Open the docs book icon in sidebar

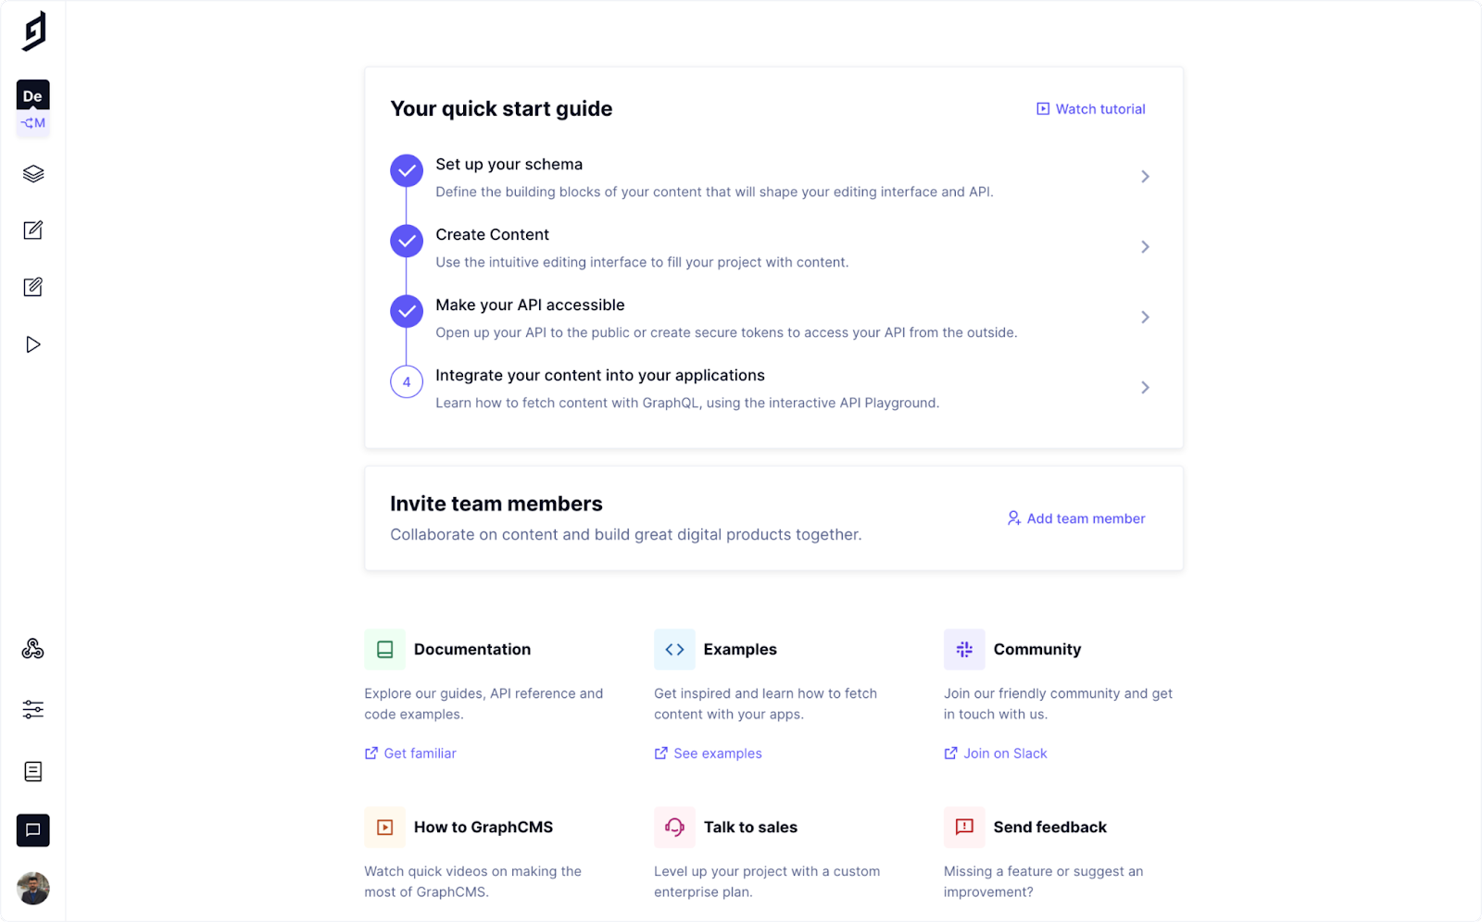33,771
